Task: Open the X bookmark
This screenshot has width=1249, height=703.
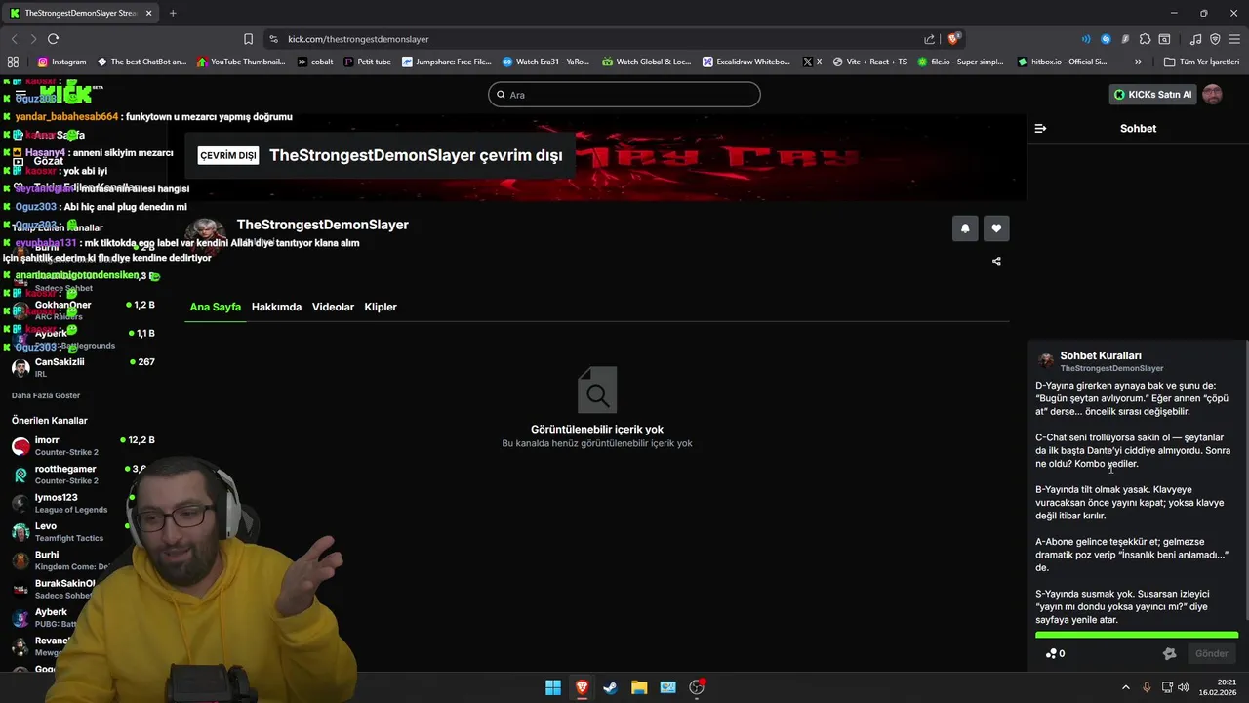Action: (x=812, y=62)
